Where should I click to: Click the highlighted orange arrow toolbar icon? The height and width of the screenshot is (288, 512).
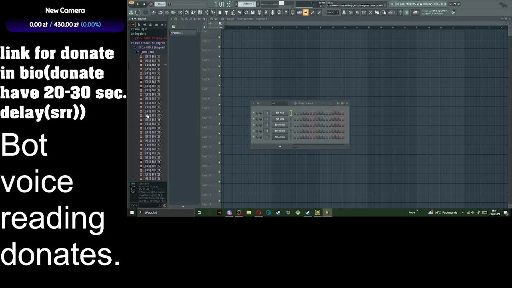click(x=306, y=12)
